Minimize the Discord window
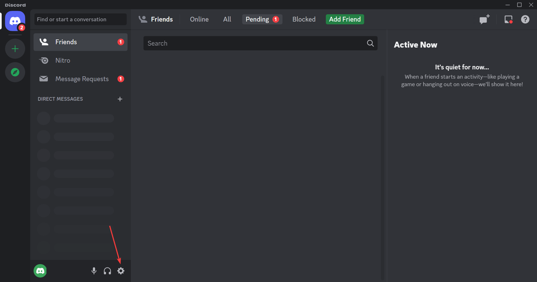Screen dimensions: 537x282 tap(508, 5)
